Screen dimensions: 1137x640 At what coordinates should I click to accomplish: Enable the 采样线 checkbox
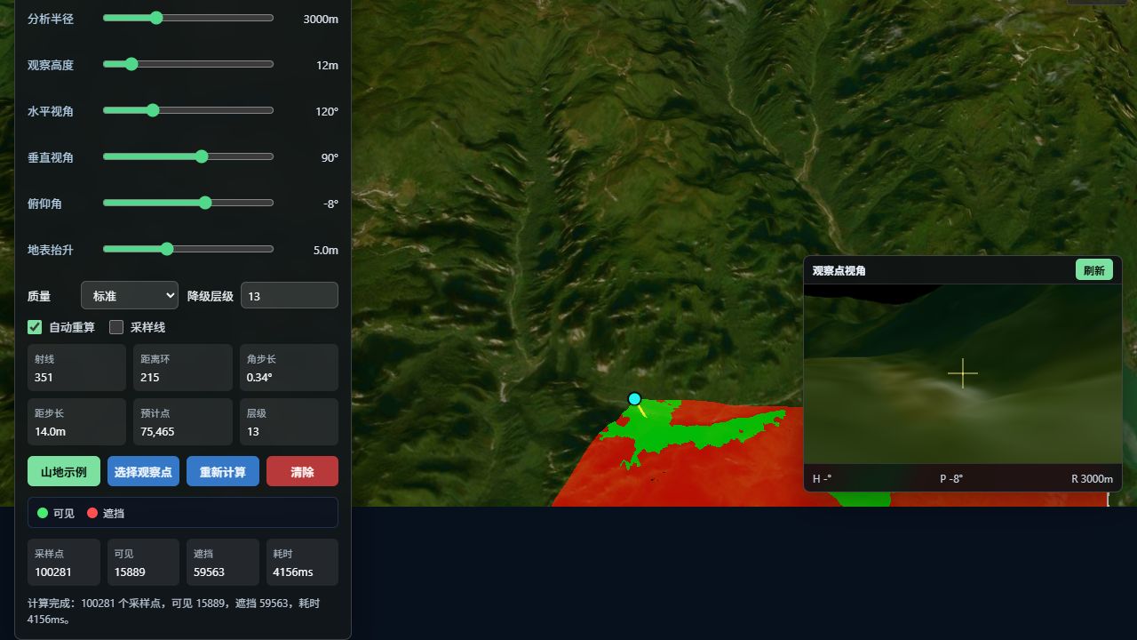(x=116, y=327)
